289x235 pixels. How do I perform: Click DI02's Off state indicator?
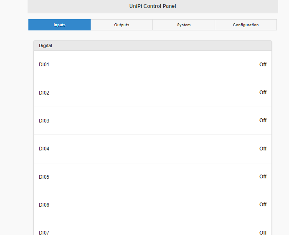coord(263,92)
